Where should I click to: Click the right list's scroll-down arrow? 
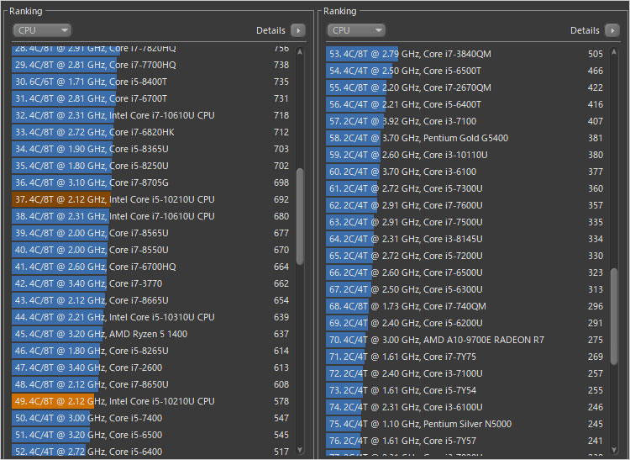615,450
